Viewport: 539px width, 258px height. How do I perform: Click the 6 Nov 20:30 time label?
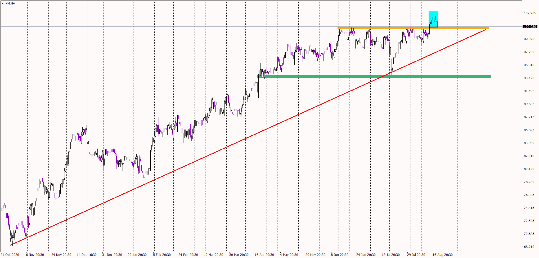coord(35,255)
